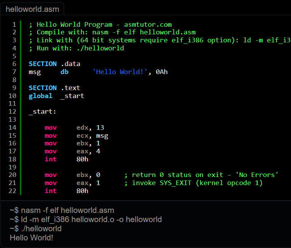Click line number 22 in the gutter
Screen dimensions: 291x248
point(12,191)
